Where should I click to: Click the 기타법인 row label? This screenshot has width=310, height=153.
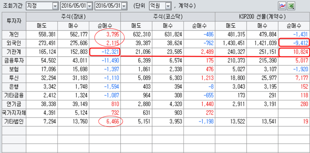(x=14, y=121)
